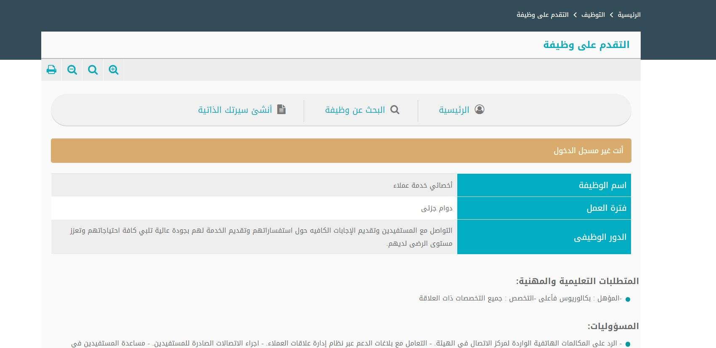Click the دوام جزئى value cell
This screenshot has height=348, width=716.
click(x=254, y=208)
